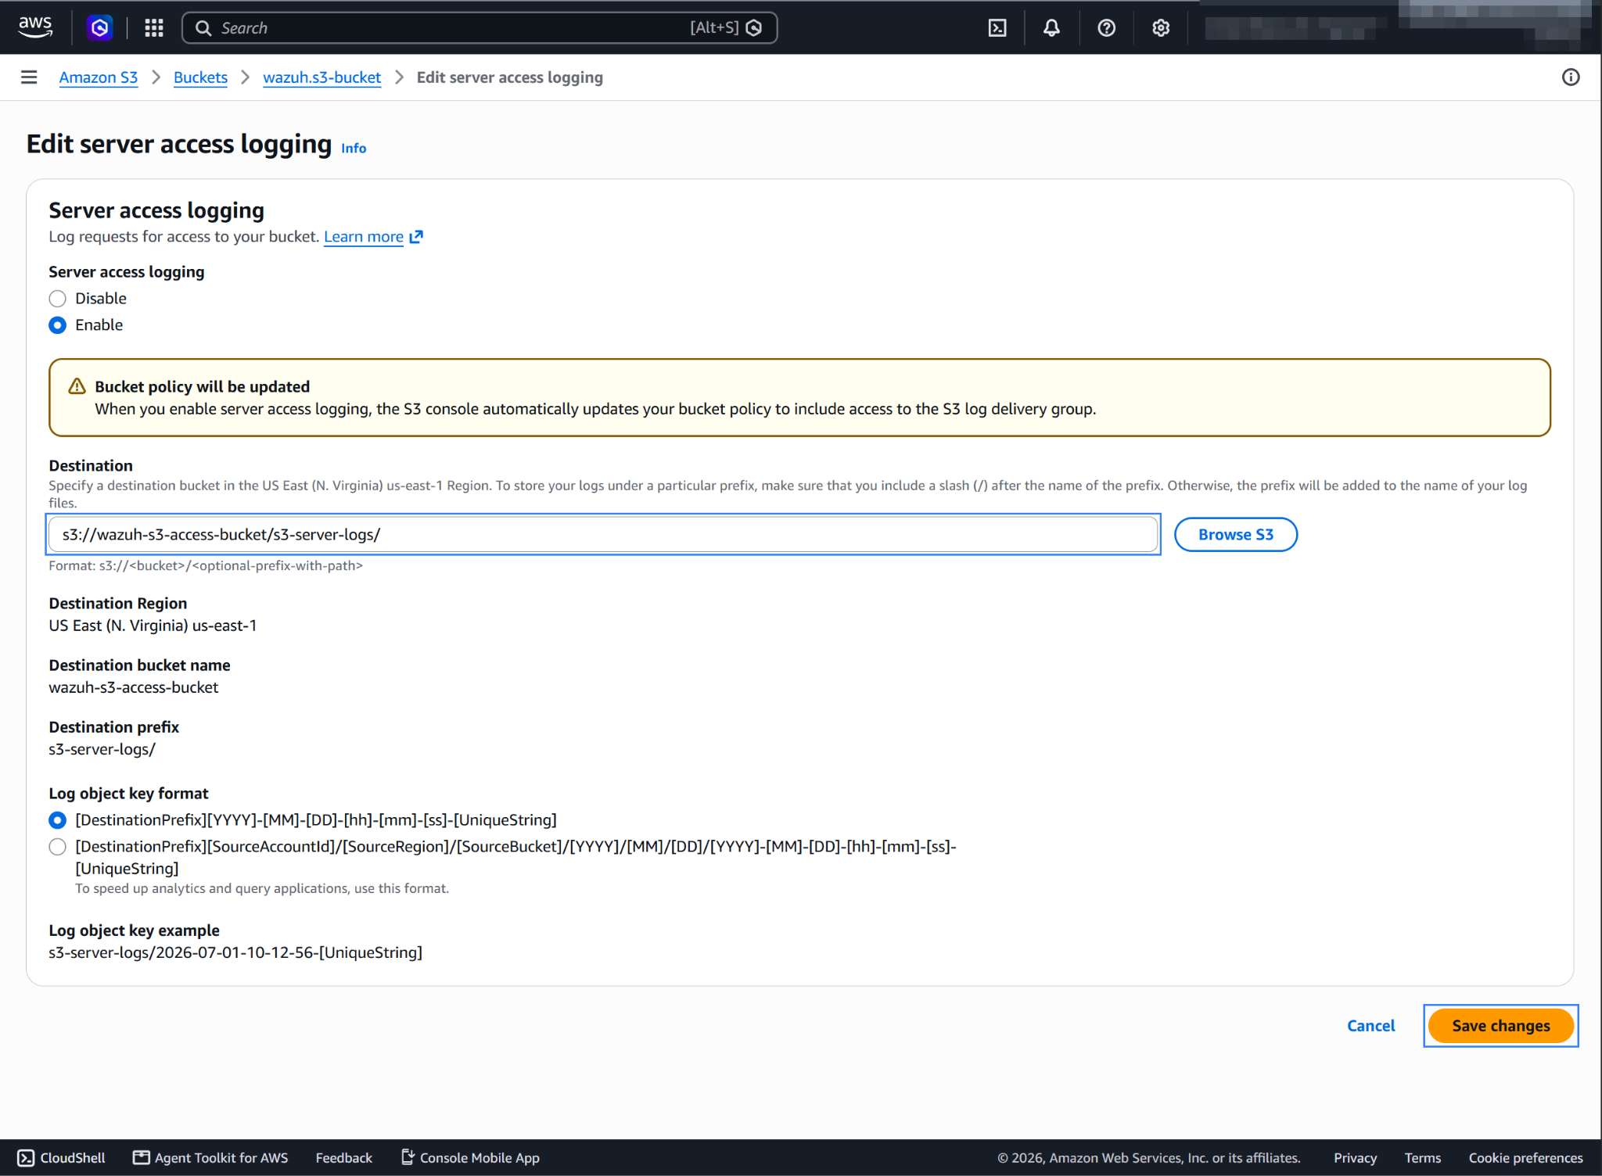The height and width of the screenshot is (1176, 1602).
Task: Cancel editing server access logging
Action: [1370, 1026]
